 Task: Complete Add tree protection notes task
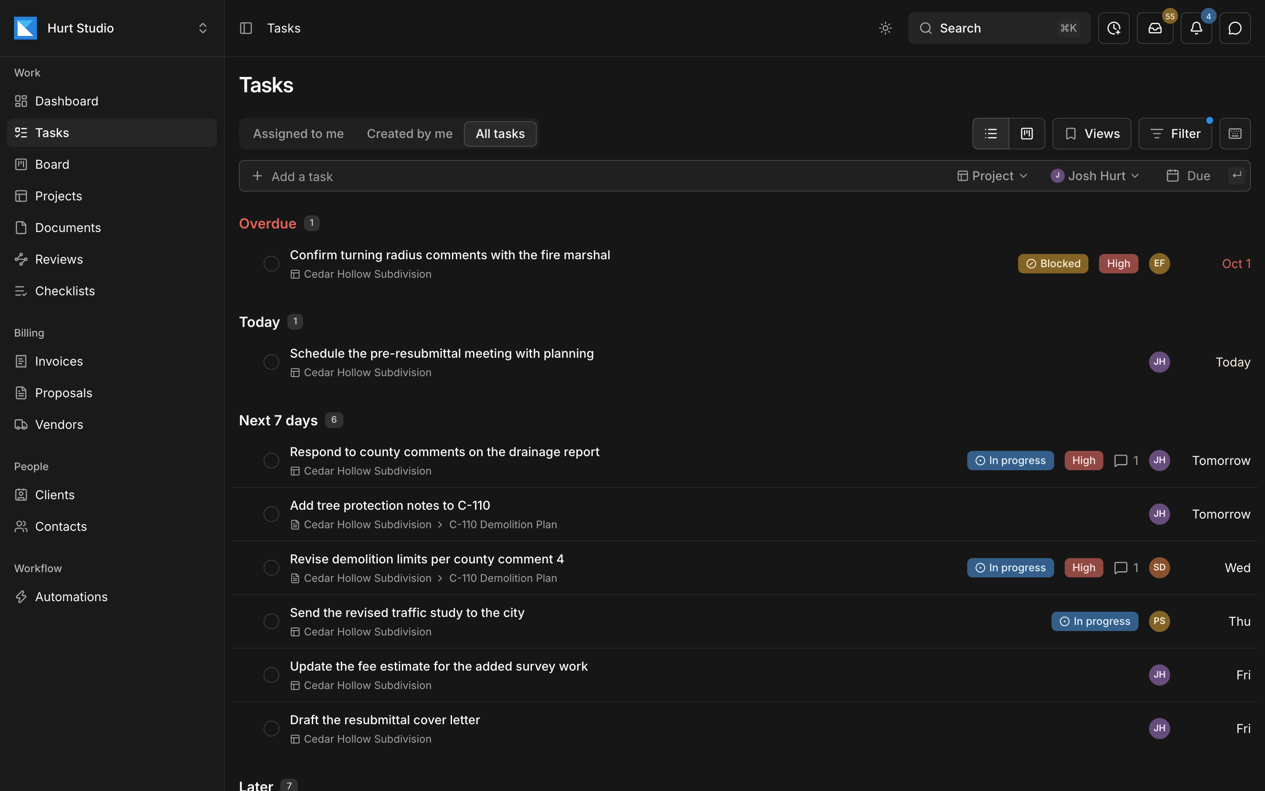click(x=271, y=514)
